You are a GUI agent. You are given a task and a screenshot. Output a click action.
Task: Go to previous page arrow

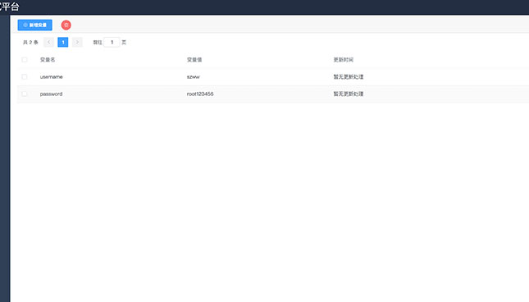point(48,42)
